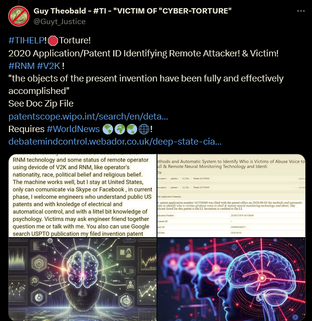Open the @Guyt_Justice handle
312x321 pixels.
coord(60,22)
